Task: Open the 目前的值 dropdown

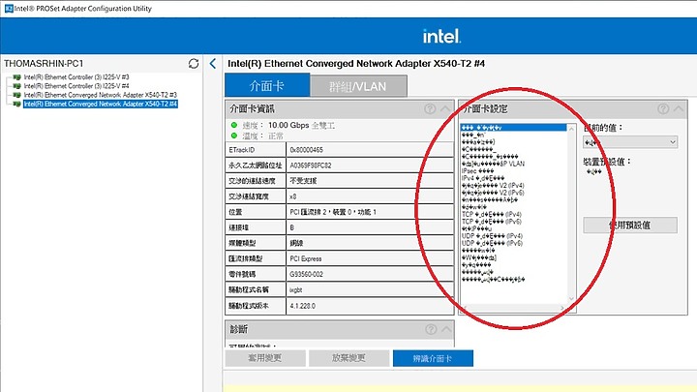Action: tap(630, 142)
